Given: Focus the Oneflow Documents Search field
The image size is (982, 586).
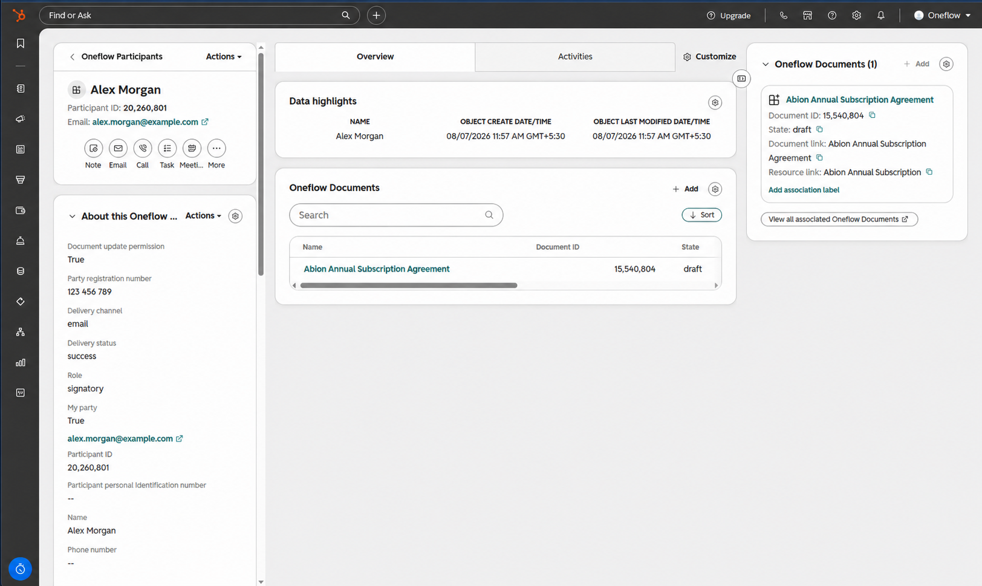Looking at the screenshot, I should pyautogui.click(x=396, y=215).
